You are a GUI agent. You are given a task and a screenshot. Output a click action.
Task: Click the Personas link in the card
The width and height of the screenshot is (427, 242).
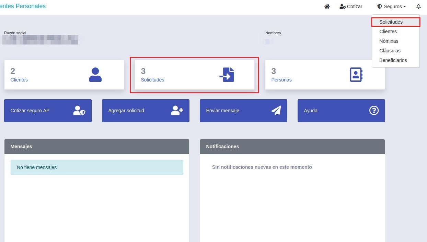pyautogui.click(x=281, y=80)
